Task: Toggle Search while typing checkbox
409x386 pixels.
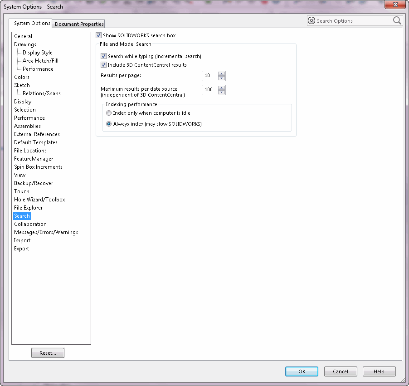Action: click(103, 56)
